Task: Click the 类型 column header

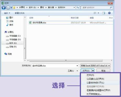Action: pos(92,18)
